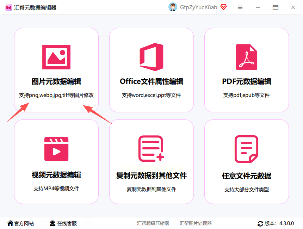Click text 支持大部分文件类型
This screenshot has height=229, width=303.
click(246, 190)
